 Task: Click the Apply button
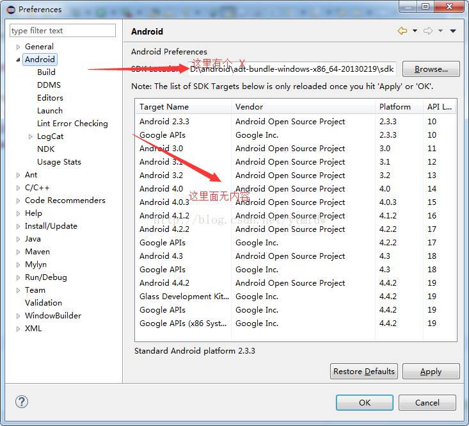point(431,372)
